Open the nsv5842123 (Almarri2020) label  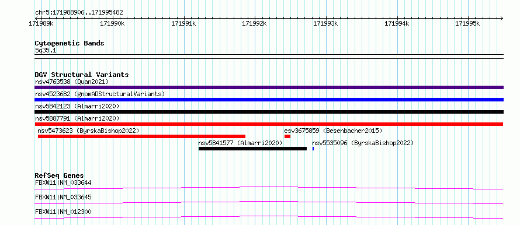coord(77,106)
